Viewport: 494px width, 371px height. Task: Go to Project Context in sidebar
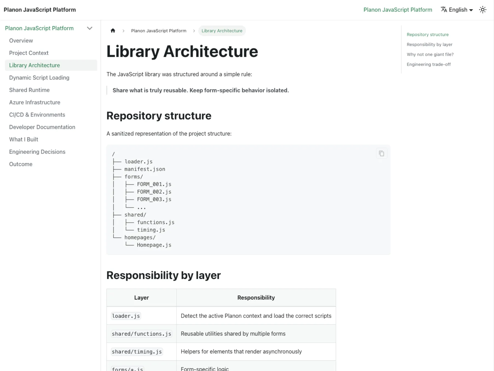pos(29,53)
